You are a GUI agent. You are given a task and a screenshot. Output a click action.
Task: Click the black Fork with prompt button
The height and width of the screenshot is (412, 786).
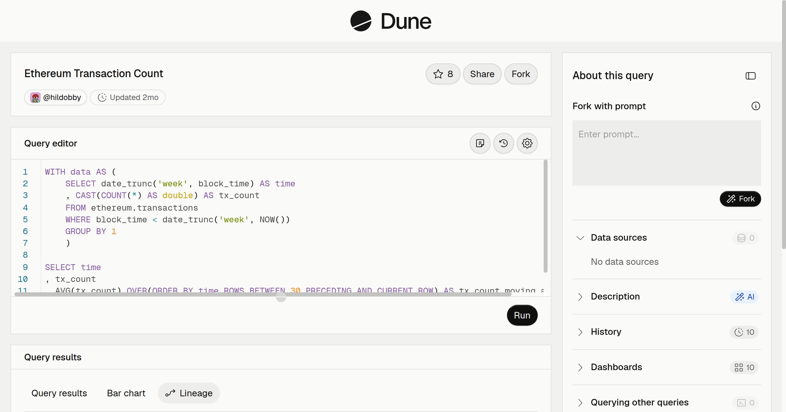coord(740,199)
